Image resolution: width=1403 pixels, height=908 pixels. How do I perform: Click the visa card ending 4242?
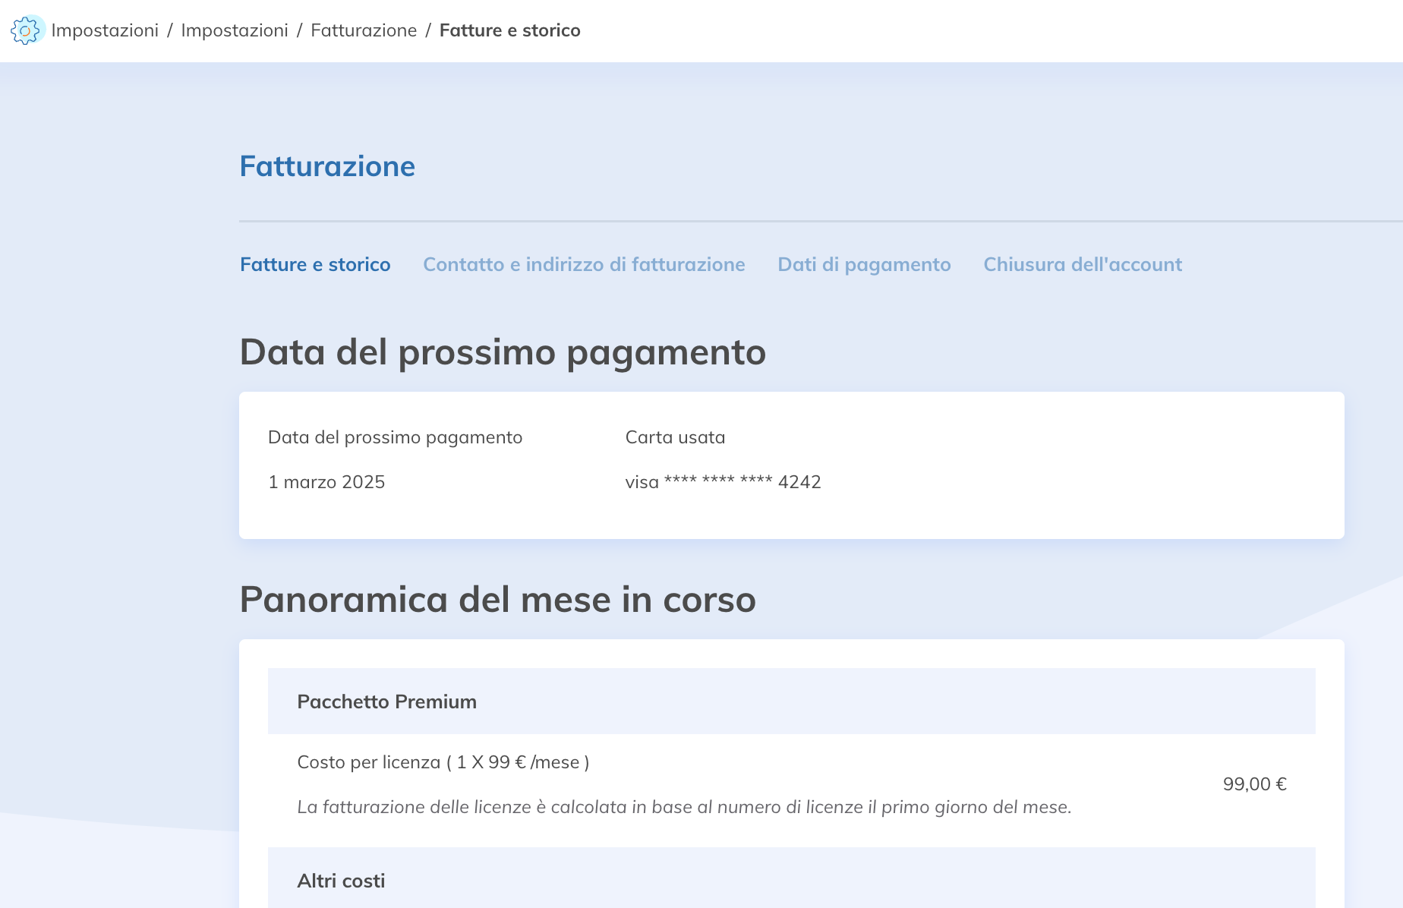click(723, 482)
